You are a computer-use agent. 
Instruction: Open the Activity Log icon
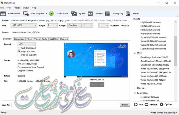(x=107, y=14)
